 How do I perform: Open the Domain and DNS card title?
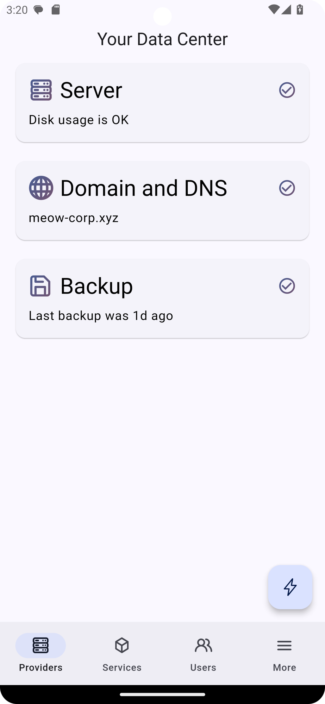point(144,188)
